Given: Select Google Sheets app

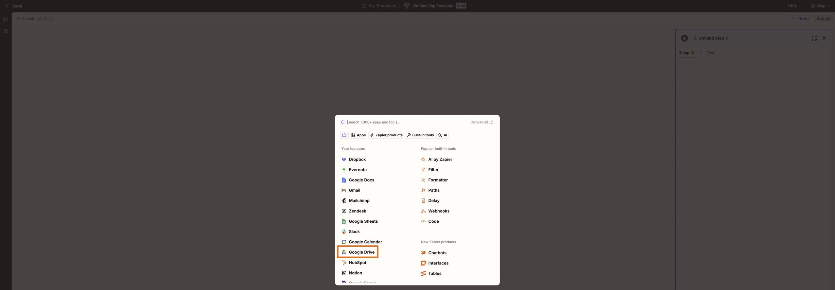Looking at the screenshot, I should pos(359,221).
